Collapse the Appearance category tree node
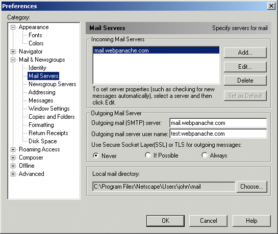The width and height of the screenshot is (278, 234). (13, 28)
